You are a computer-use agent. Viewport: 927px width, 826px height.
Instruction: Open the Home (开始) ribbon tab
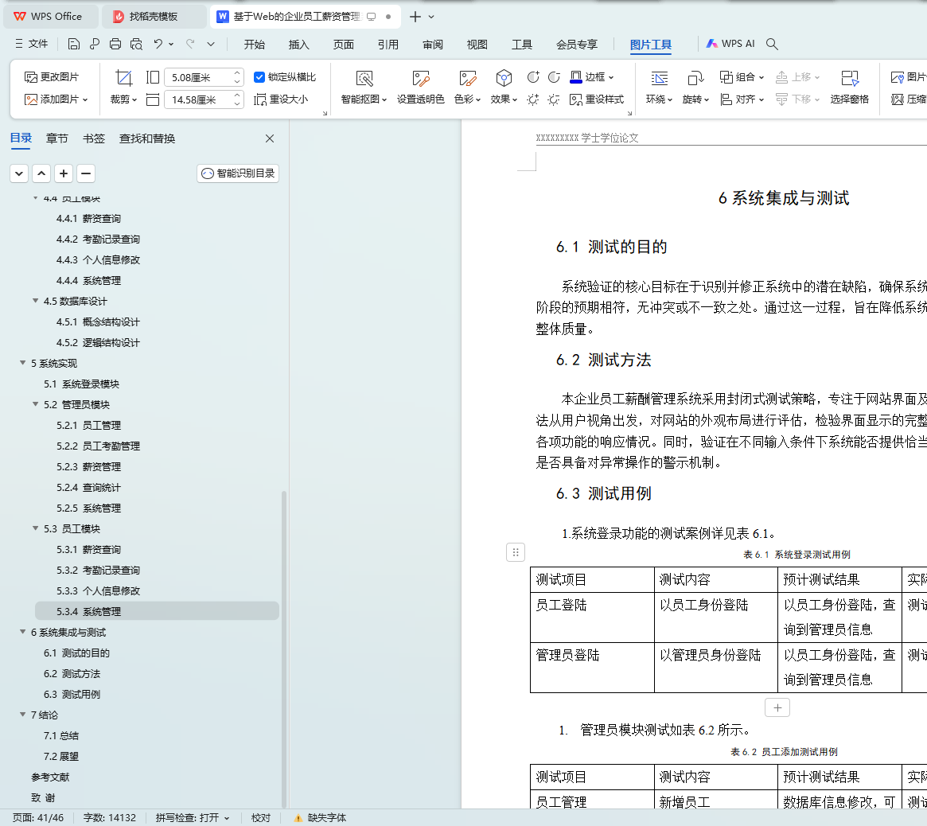[254, 45]
